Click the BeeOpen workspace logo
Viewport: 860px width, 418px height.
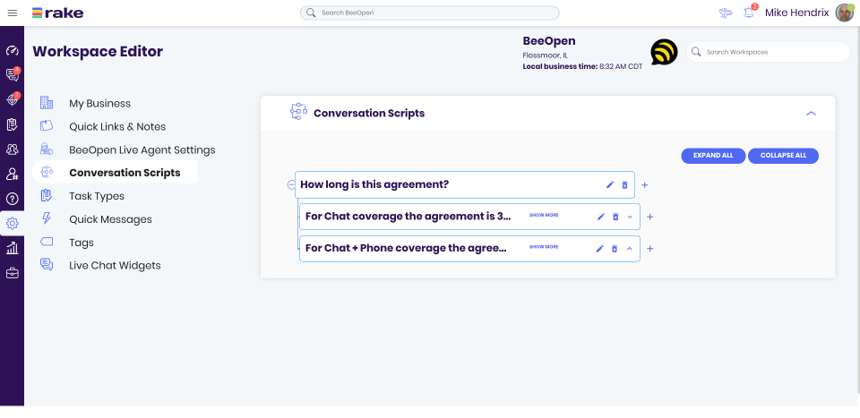coord(664,52)
